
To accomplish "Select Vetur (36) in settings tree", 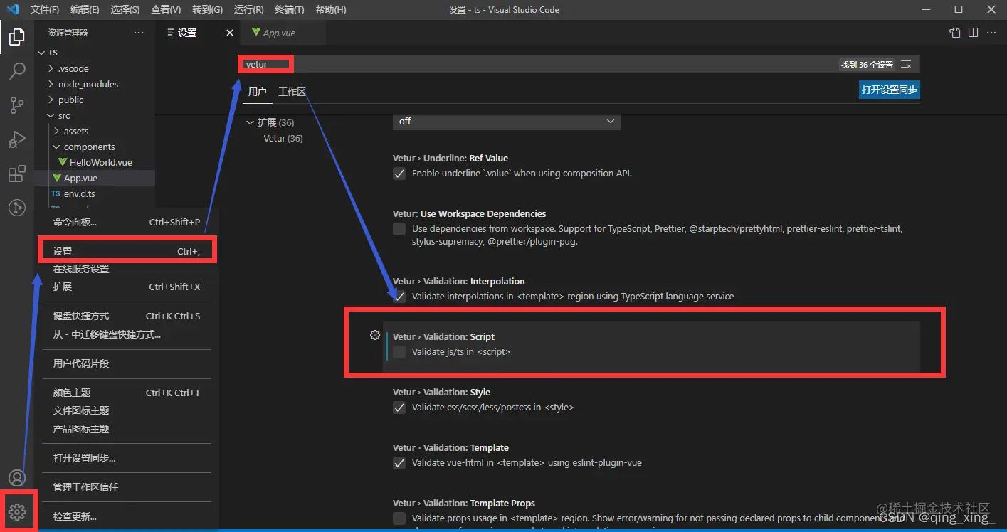I will pos(283,138).
